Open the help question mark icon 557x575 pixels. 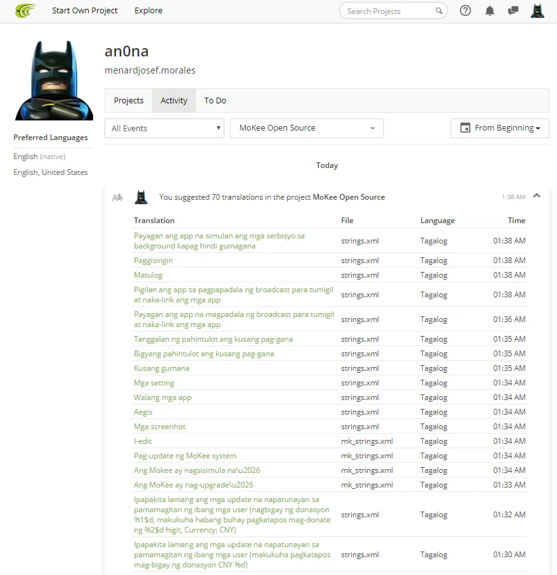(465, 11)
